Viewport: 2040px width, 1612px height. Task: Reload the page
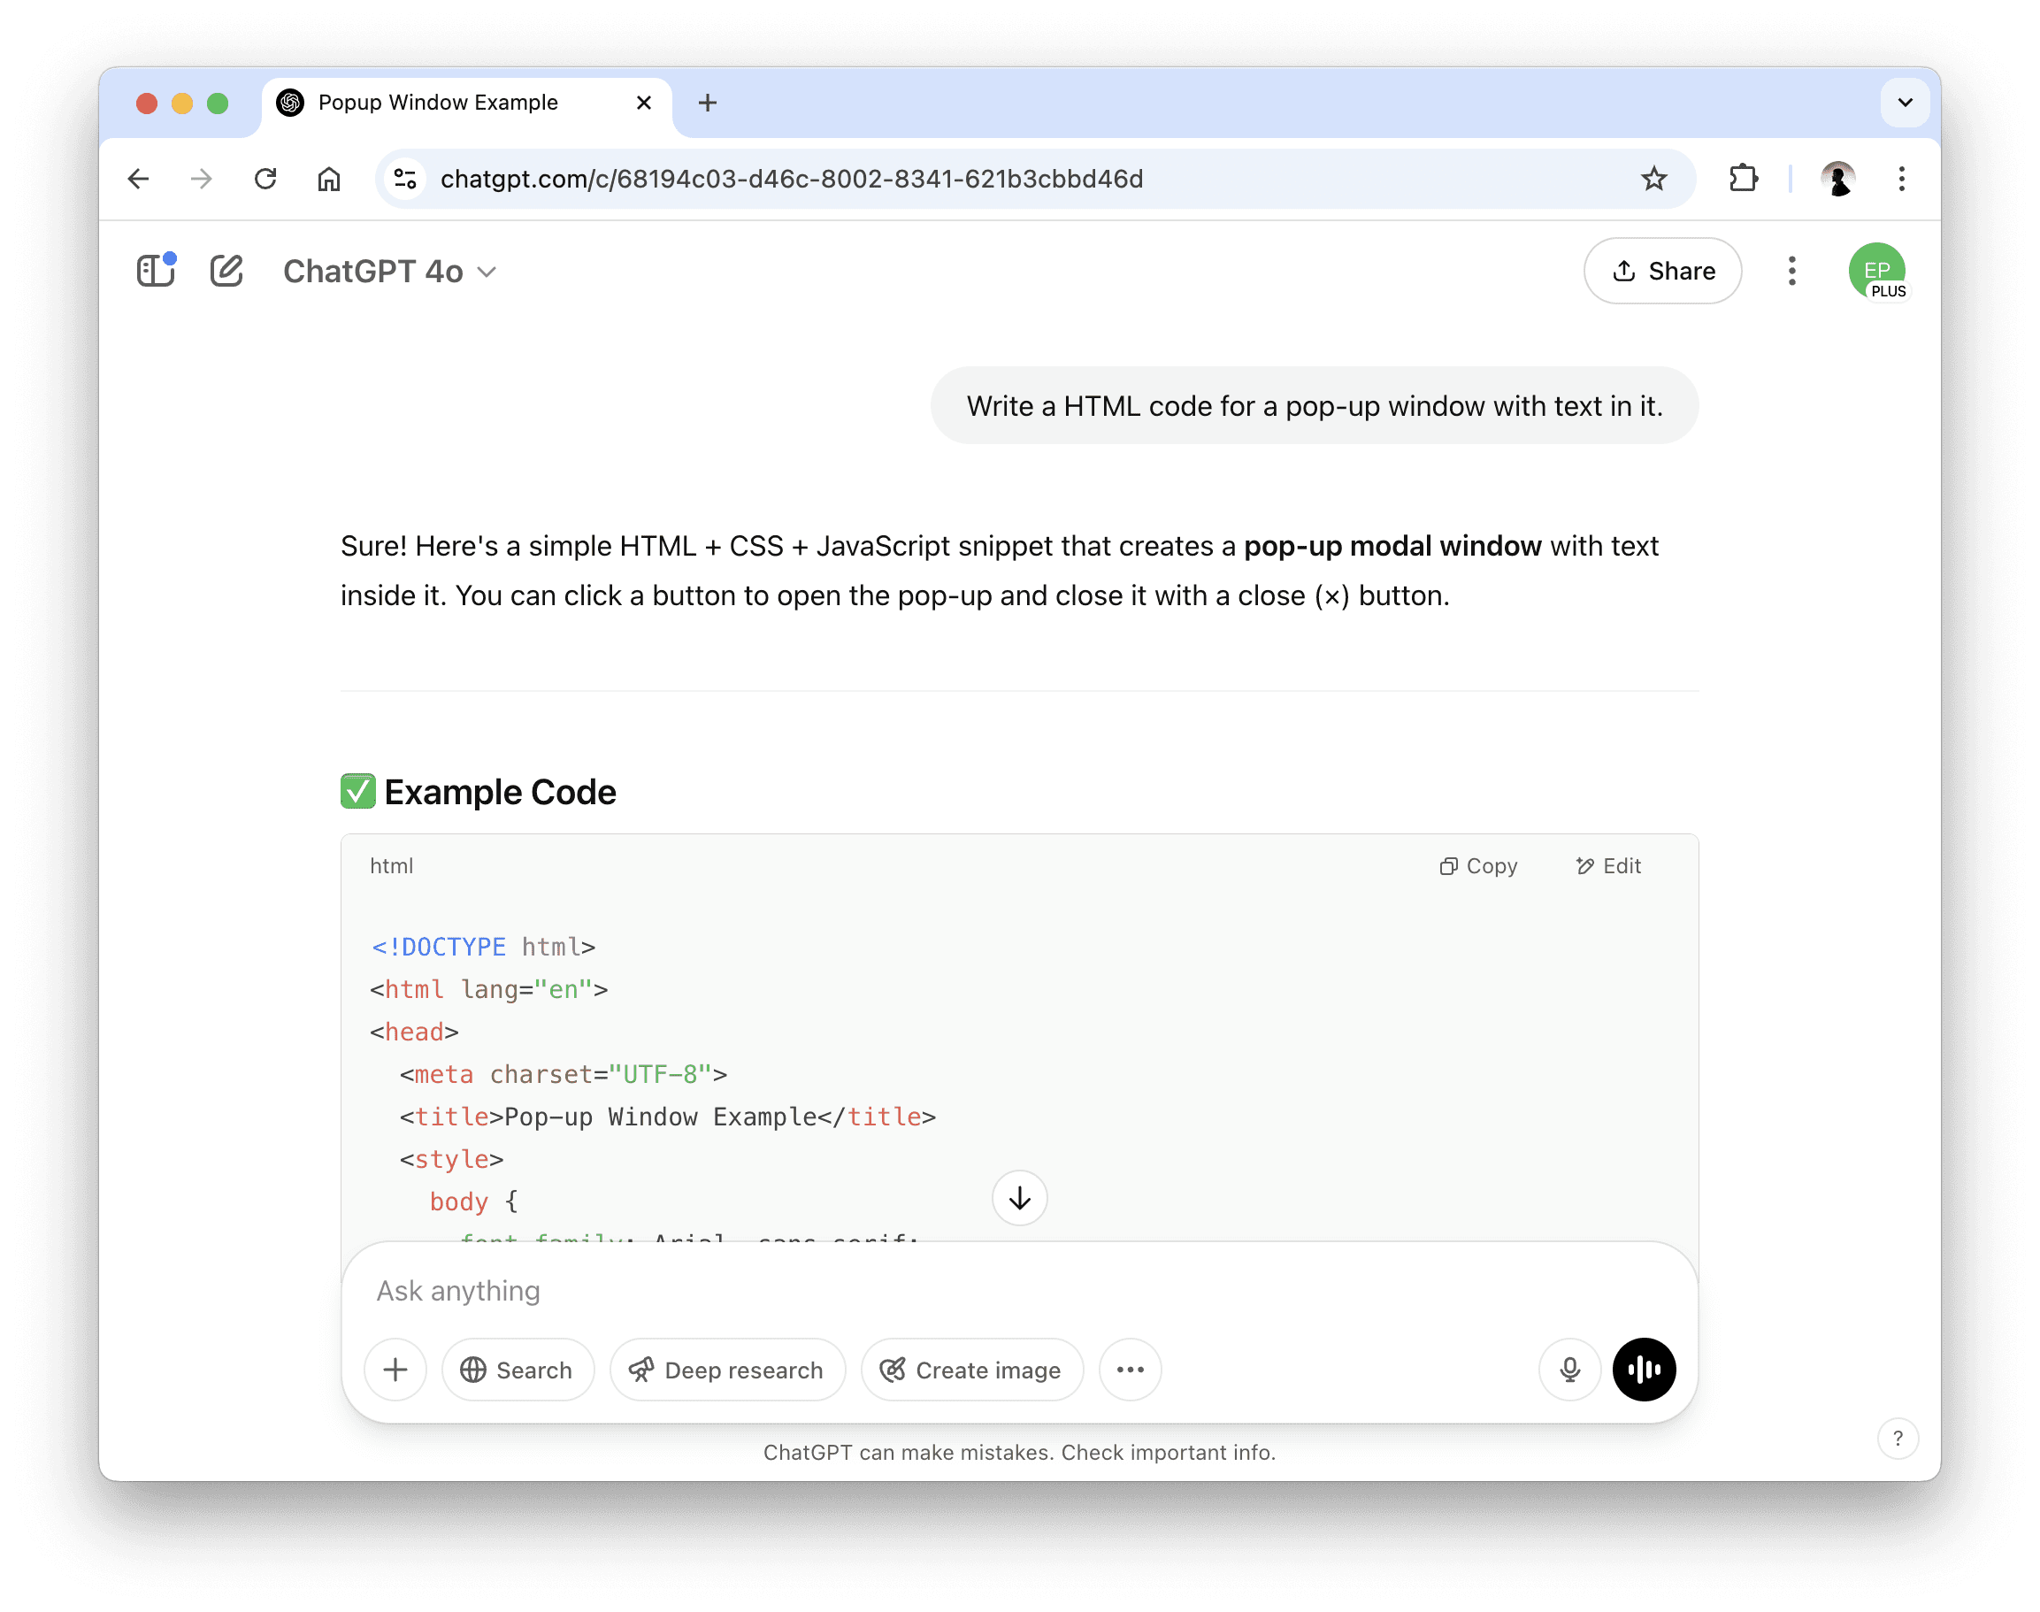coord(265,179)
